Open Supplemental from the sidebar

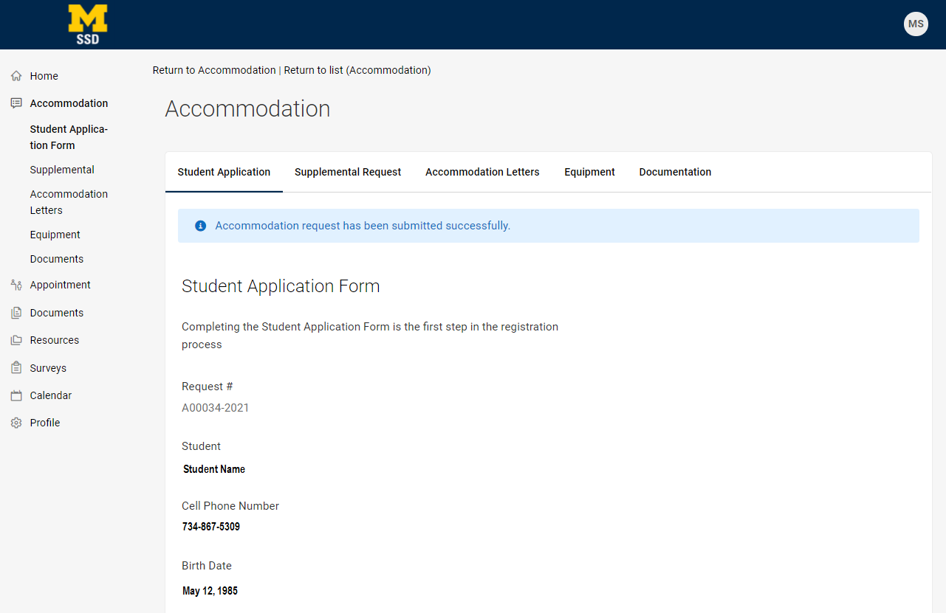(62, 170)
